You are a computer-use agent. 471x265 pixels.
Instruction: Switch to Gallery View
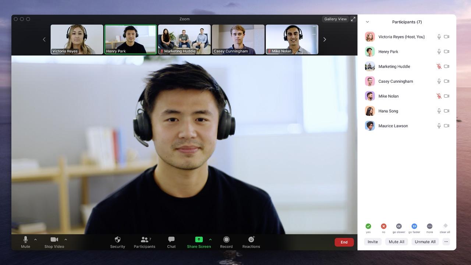[335, 19]
